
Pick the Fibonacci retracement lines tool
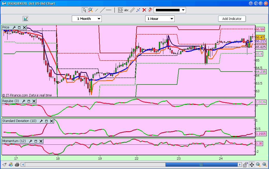click(x=120, y=10)
